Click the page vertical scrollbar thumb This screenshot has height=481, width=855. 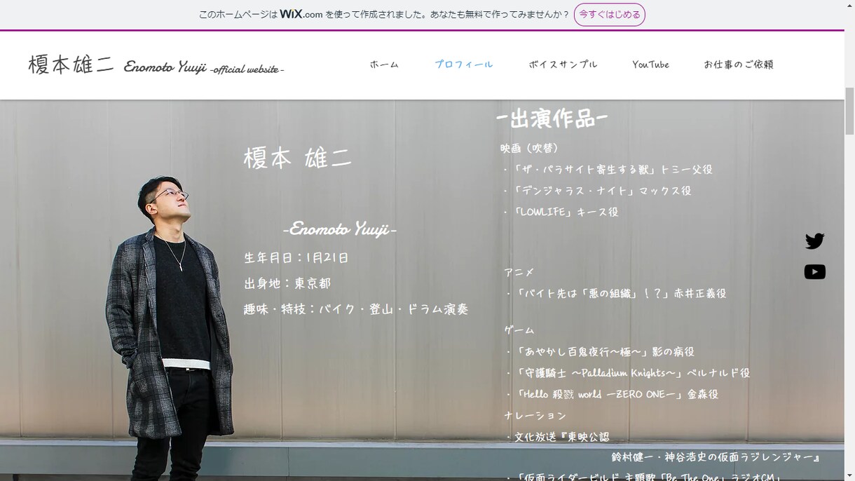click(x=849, y=111)
